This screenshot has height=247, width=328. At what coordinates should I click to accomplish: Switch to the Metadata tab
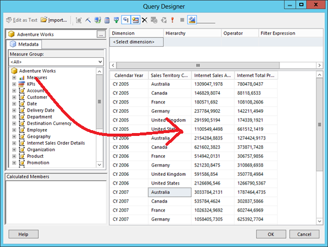(x=24, y=44)
